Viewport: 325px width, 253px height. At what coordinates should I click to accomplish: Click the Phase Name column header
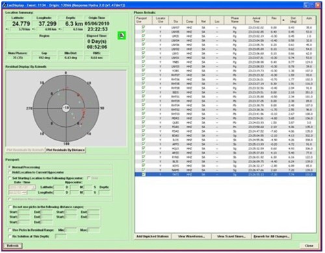[x=235, y=20]
